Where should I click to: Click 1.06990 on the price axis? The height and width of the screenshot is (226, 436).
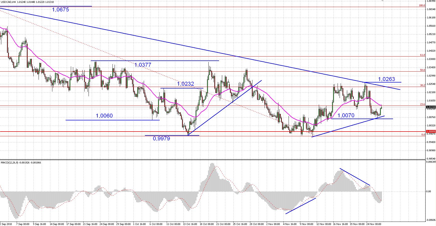(x=431, y=1)
